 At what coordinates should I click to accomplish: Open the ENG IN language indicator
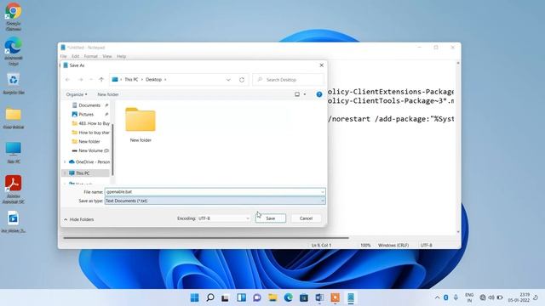coord(469,297)
